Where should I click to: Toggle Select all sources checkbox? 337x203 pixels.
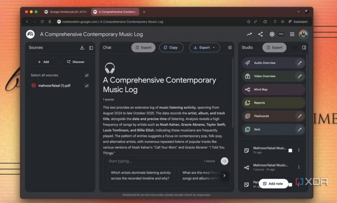pos(86,75)
